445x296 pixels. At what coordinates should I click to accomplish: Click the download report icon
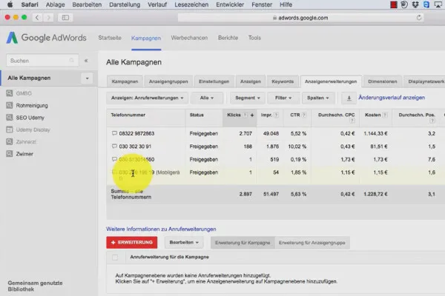pyautogui.click(x=349, y=98)
